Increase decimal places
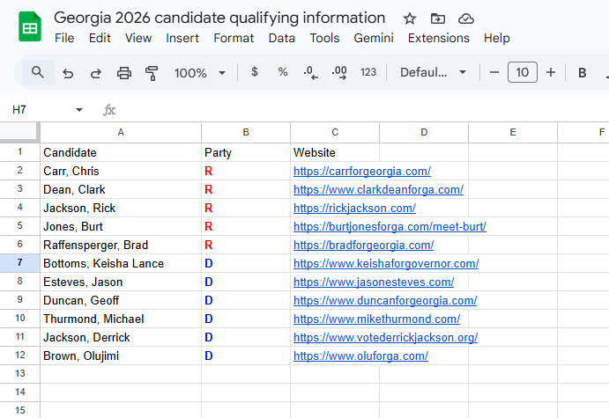The height and width of the screenshot is (418, 609). click(339, 72)
